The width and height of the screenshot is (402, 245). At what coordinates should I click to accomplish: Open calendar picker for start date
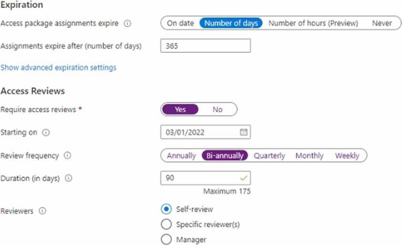pos(244,132)
